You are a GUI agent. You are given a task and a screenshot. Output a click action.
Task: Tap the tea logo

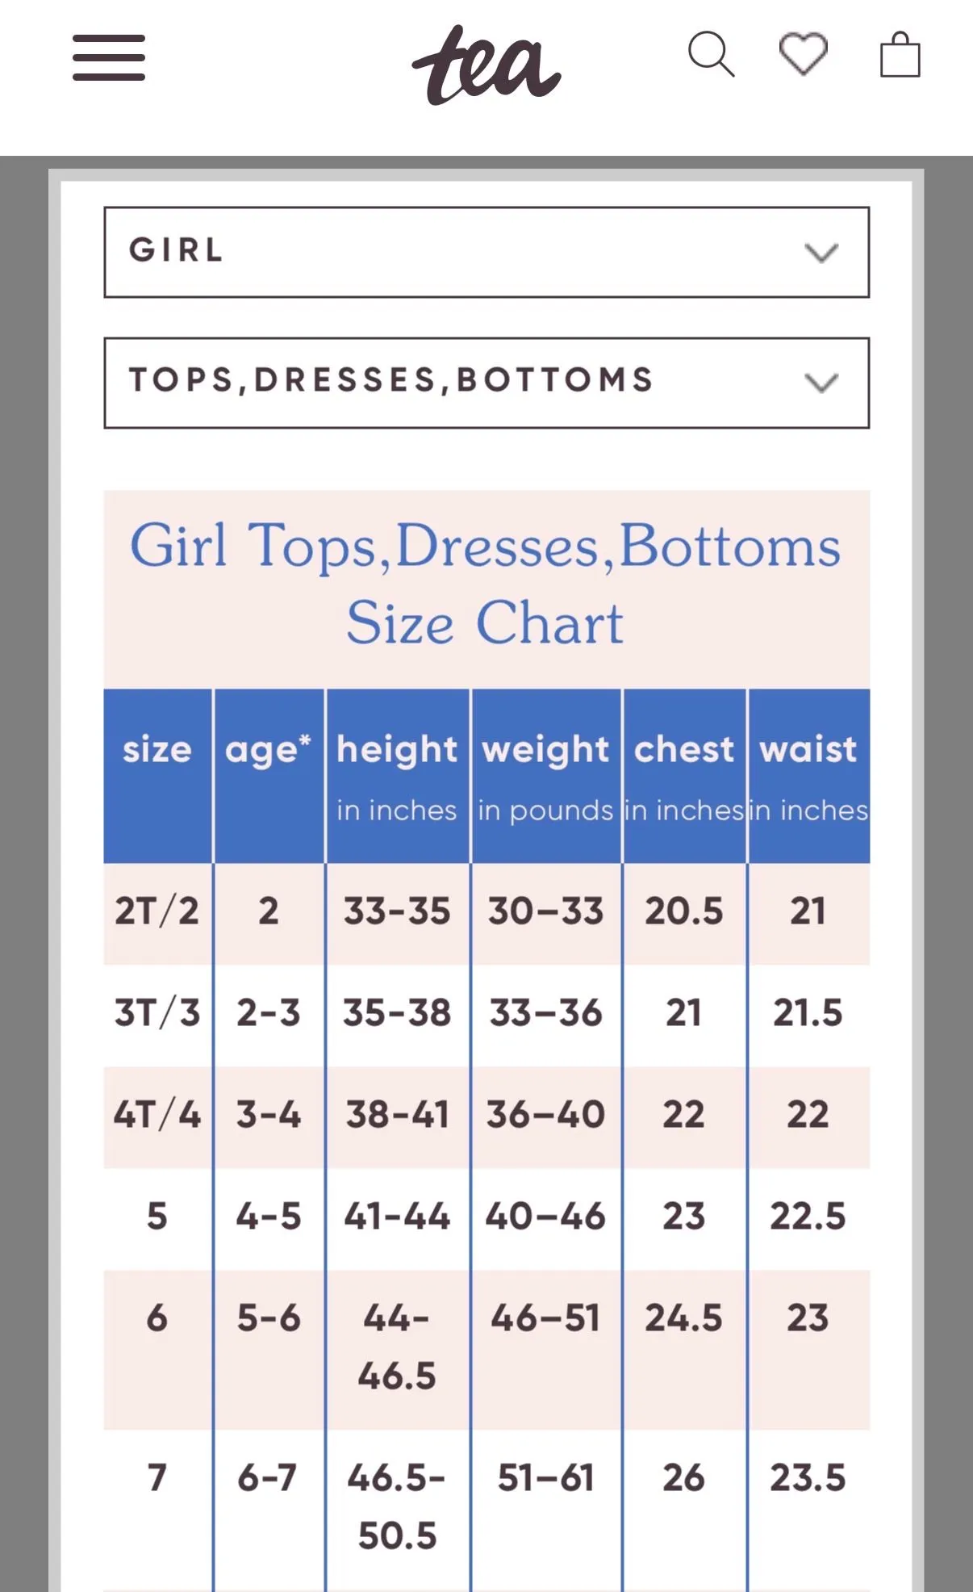(486, 65)
